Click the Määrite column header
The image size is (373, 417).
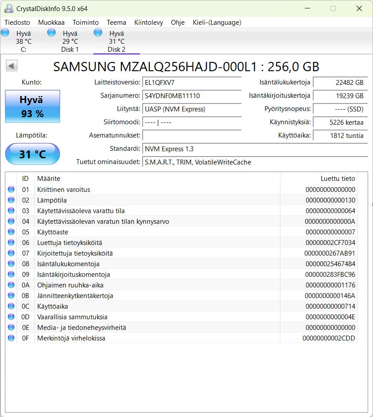click(x=49, y=179)
